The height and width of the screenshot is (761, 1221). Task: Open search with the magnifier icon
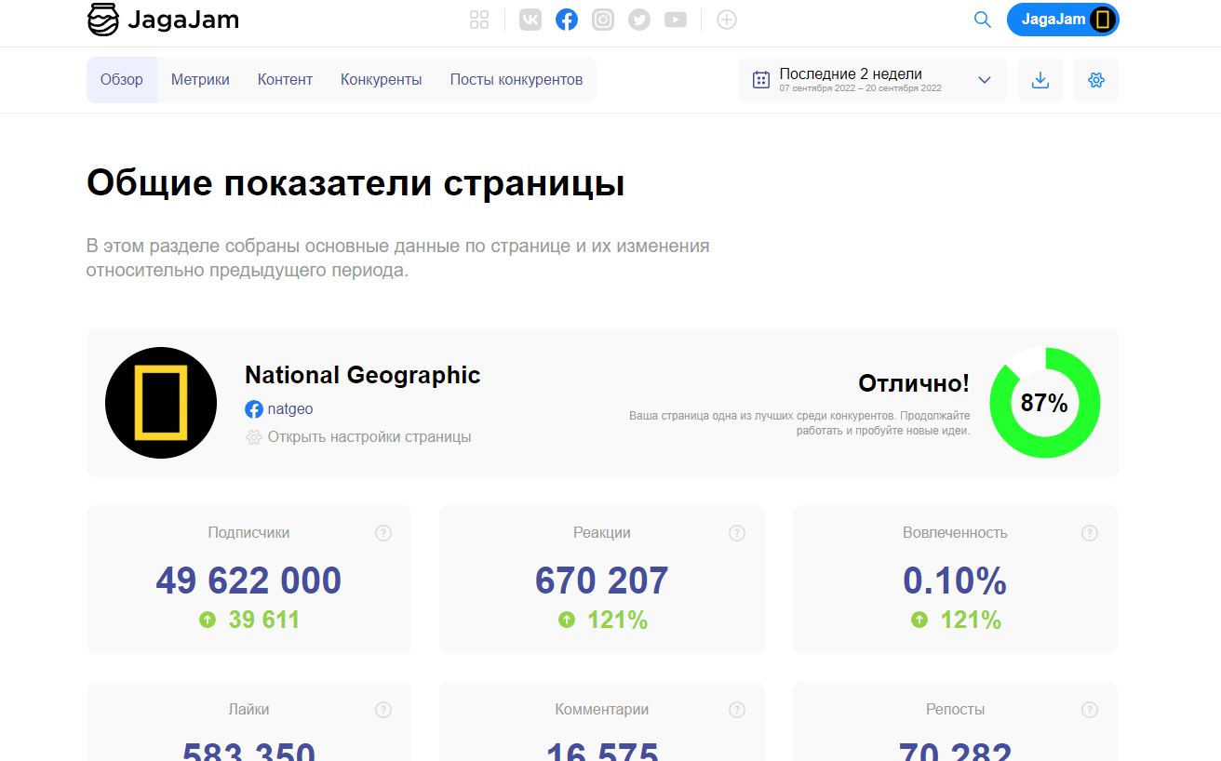(x=983, y=20)
